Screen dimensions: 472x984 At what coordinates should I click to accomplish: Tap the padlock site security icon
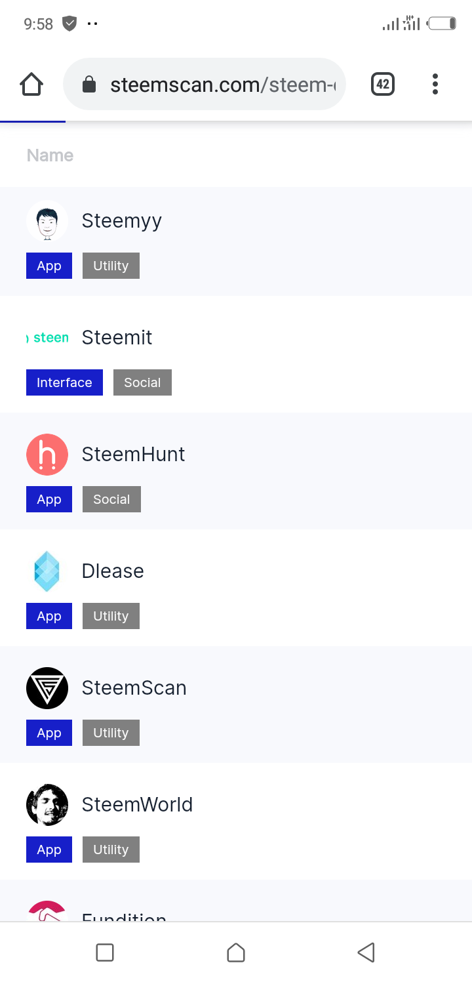[x=89, y=85]
